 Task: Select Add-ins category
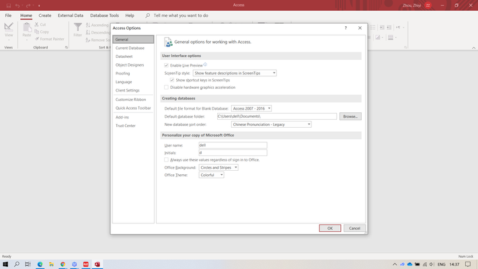tap(133, 117)
